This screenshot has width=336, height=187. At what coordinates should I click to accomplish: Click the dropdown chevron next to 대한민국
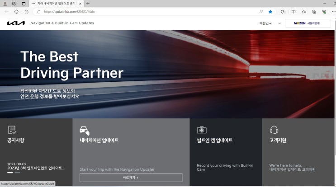[x=279, y=23]
